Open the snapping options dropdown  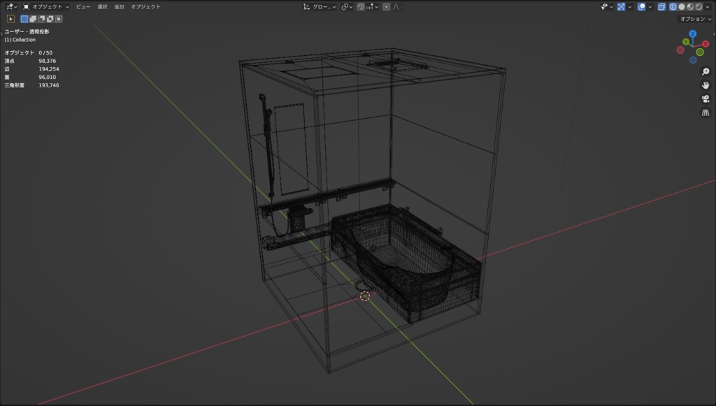pyautogui.click(x=372, y=7)
